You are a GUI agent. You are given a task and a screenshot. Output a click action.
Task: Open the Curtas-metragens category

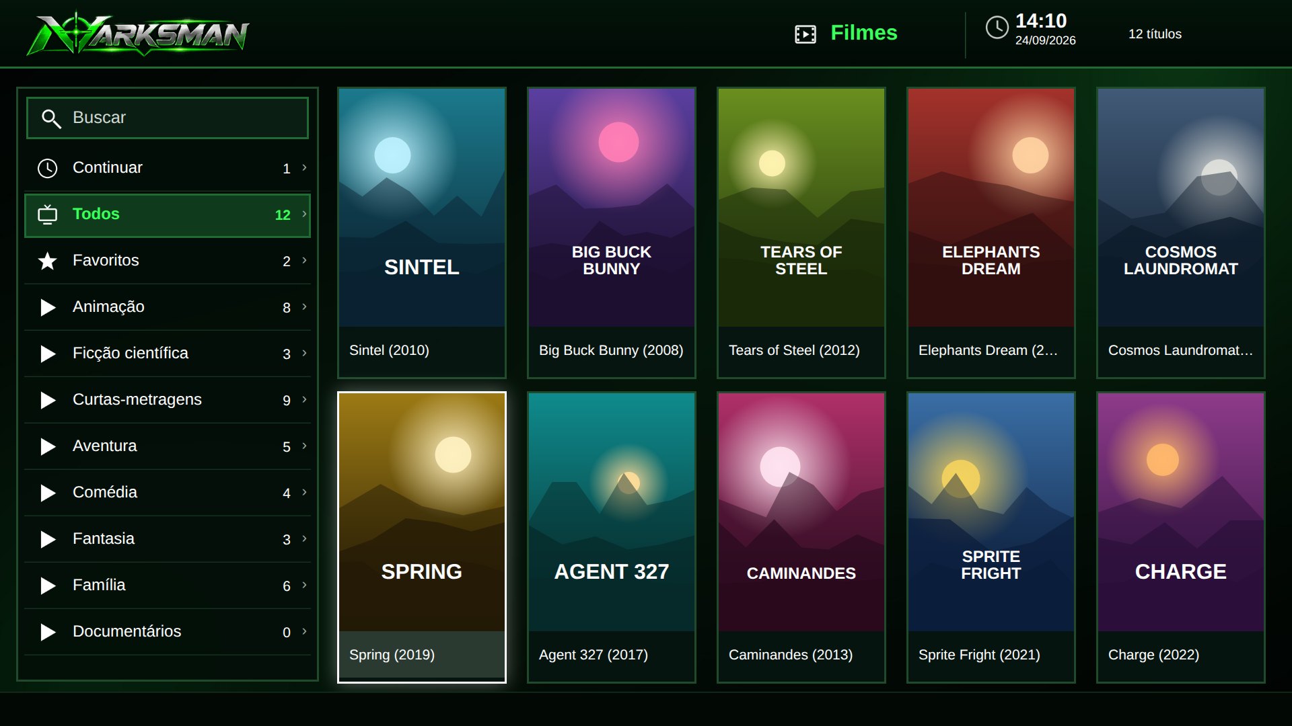(x=168, y=400)
